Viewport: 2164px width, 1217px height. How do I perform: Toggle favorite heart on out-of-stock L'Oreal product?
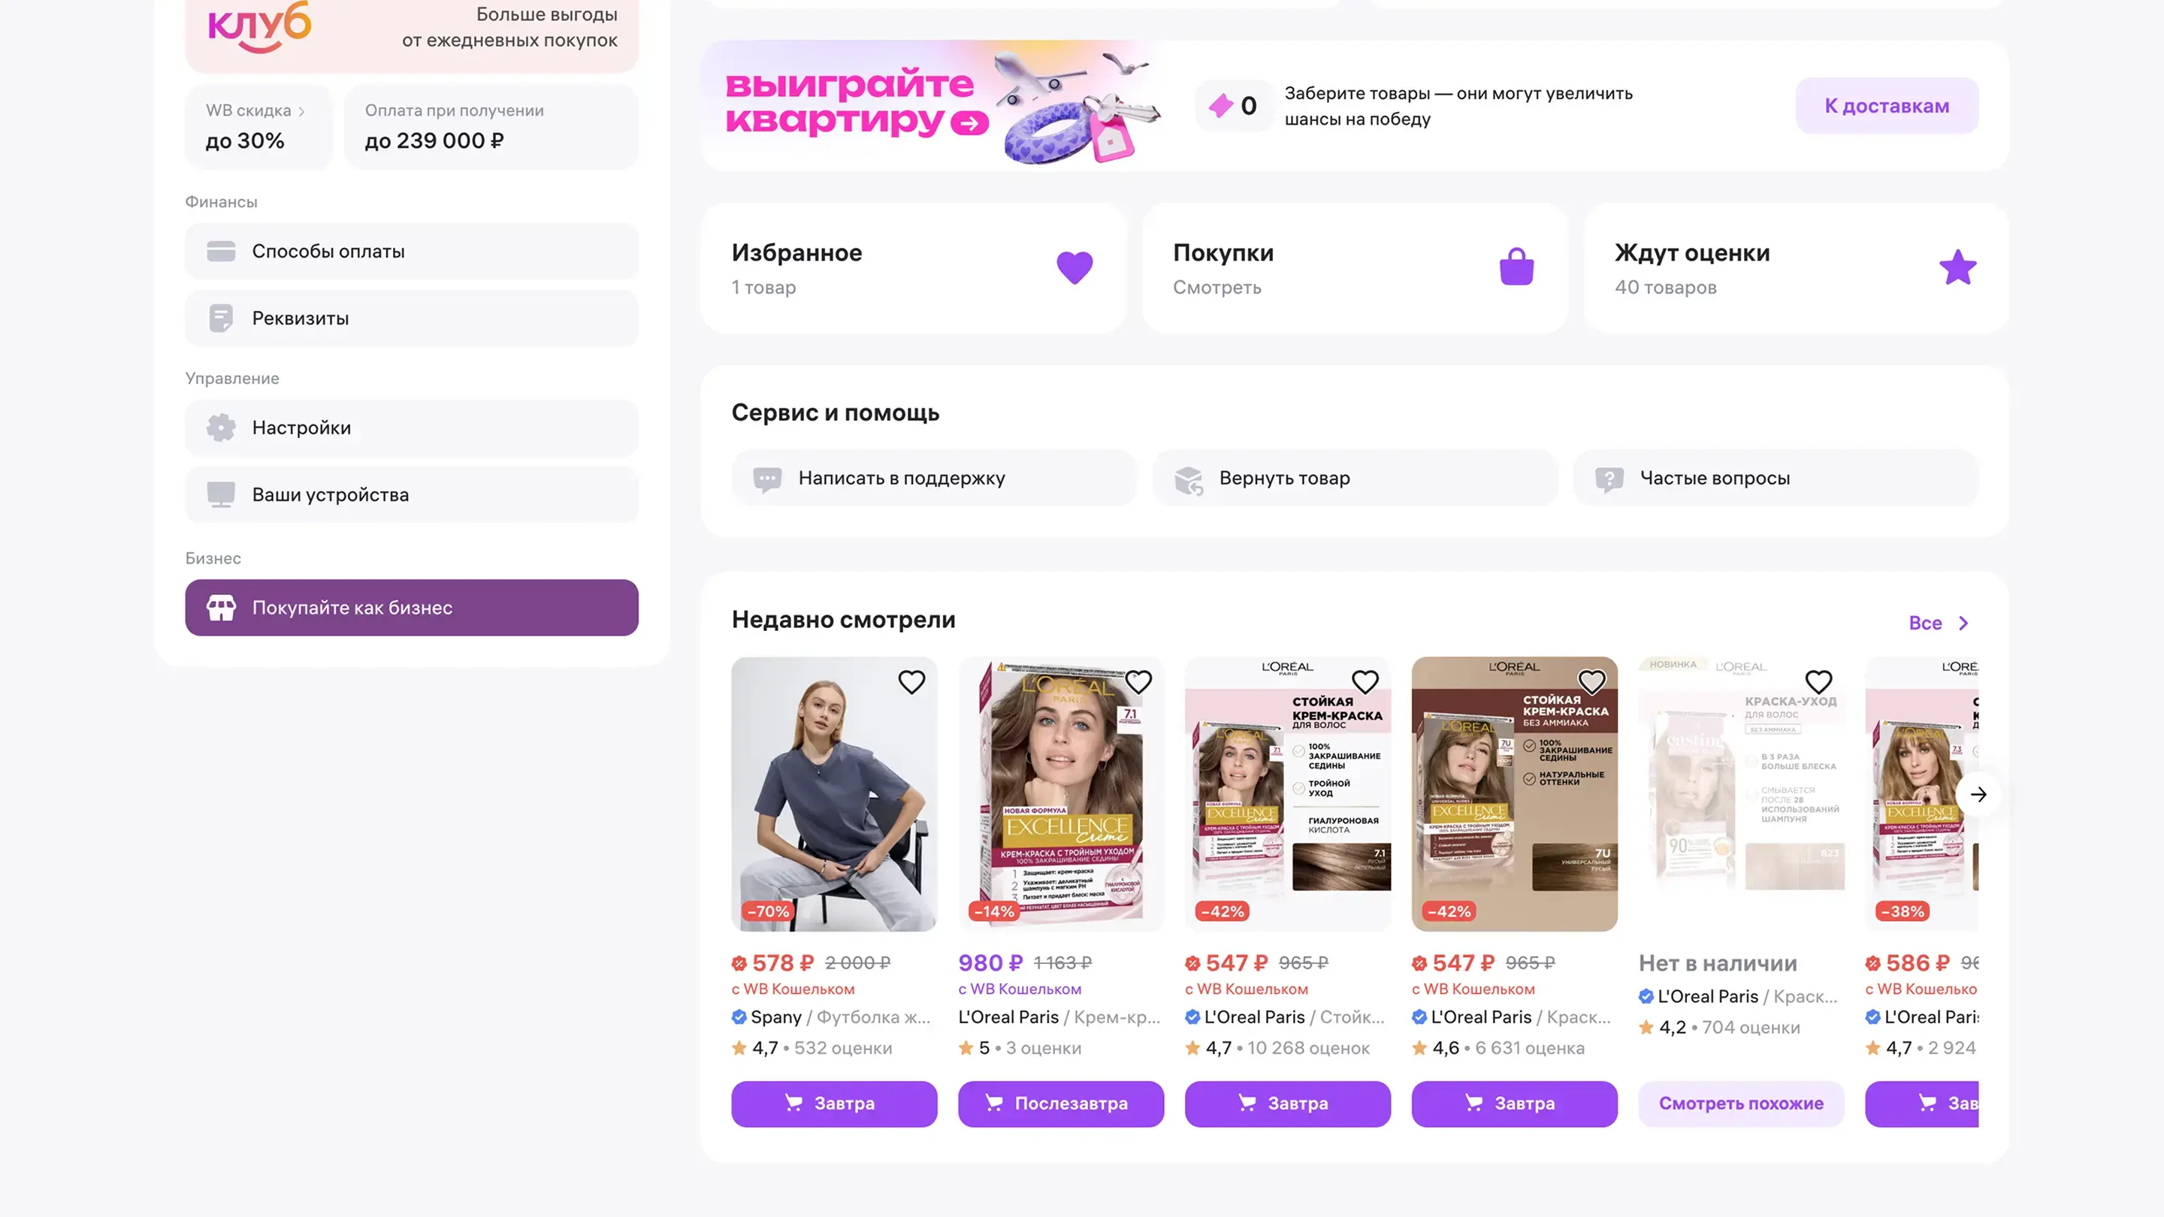[x=1818, y=681]
